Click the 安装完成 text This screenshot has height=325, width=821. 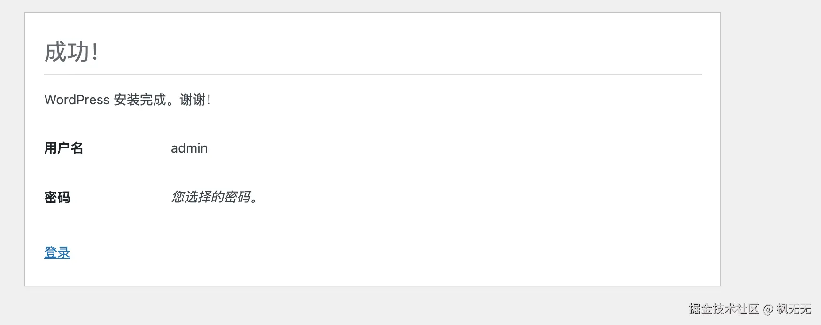(139, 100)
